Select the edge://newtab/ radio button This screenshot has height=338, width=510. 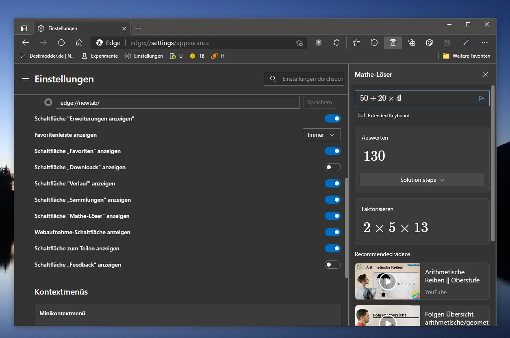click(x=48, y=102)
